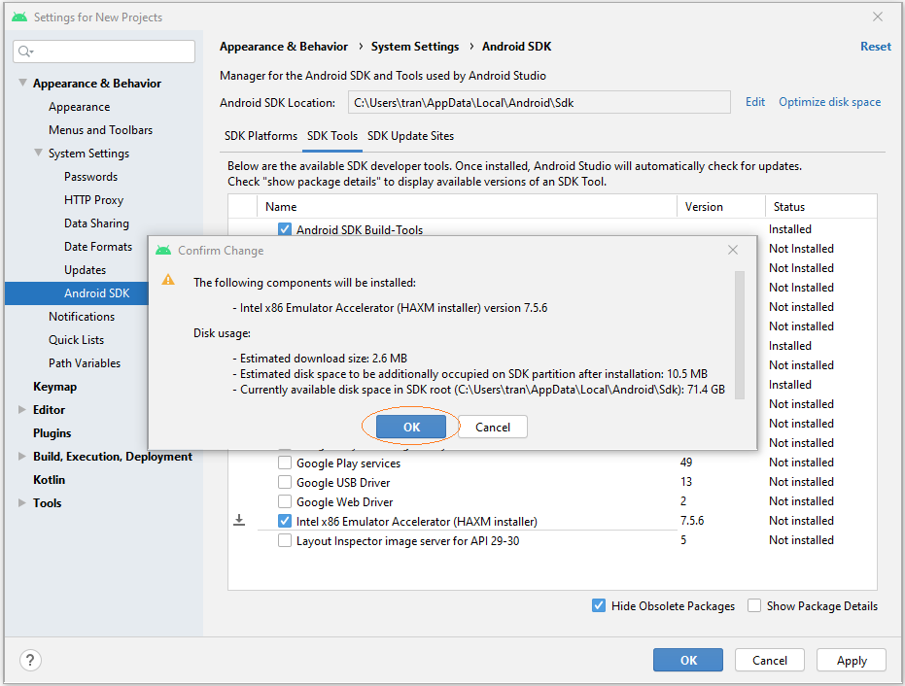
Task: Select the SDK Tools tab
Action: coord(332,136)
